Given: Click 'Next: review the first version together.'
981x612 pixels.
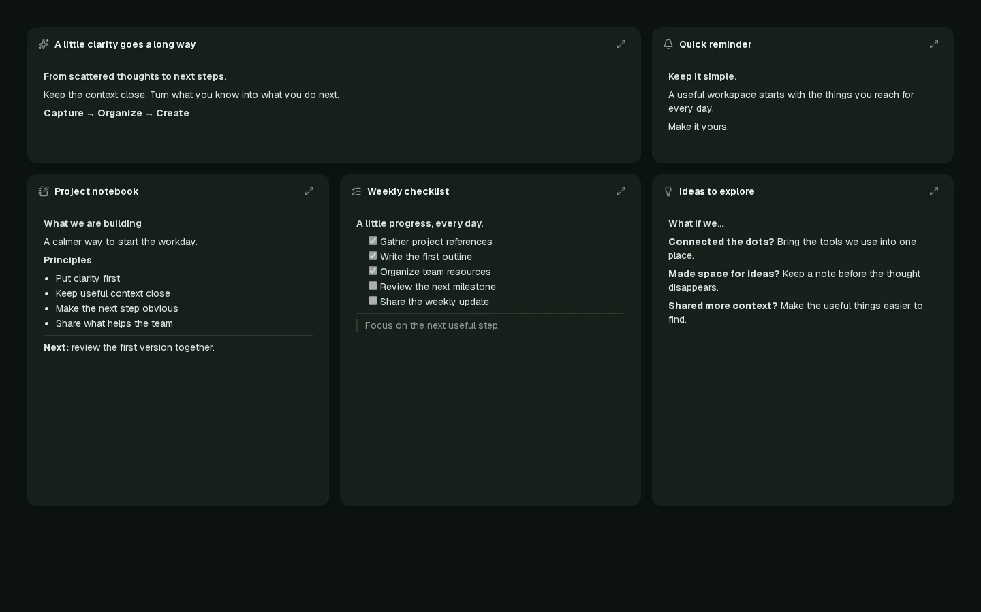Looking at the screenshot, I should pyautogui.click(x=129, y=347).
